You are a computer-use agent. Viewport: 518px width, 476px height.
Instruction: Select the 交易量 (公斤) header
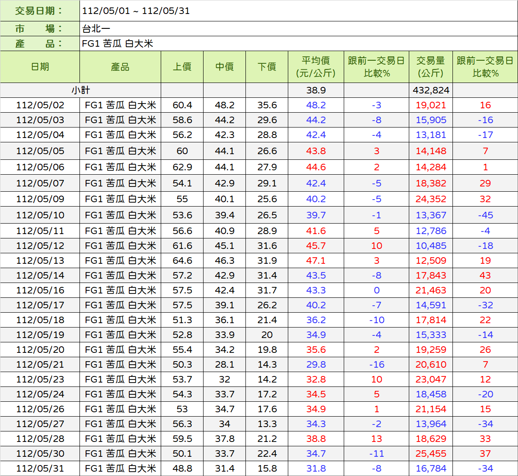pyautogui.click(x=431, y=67)
